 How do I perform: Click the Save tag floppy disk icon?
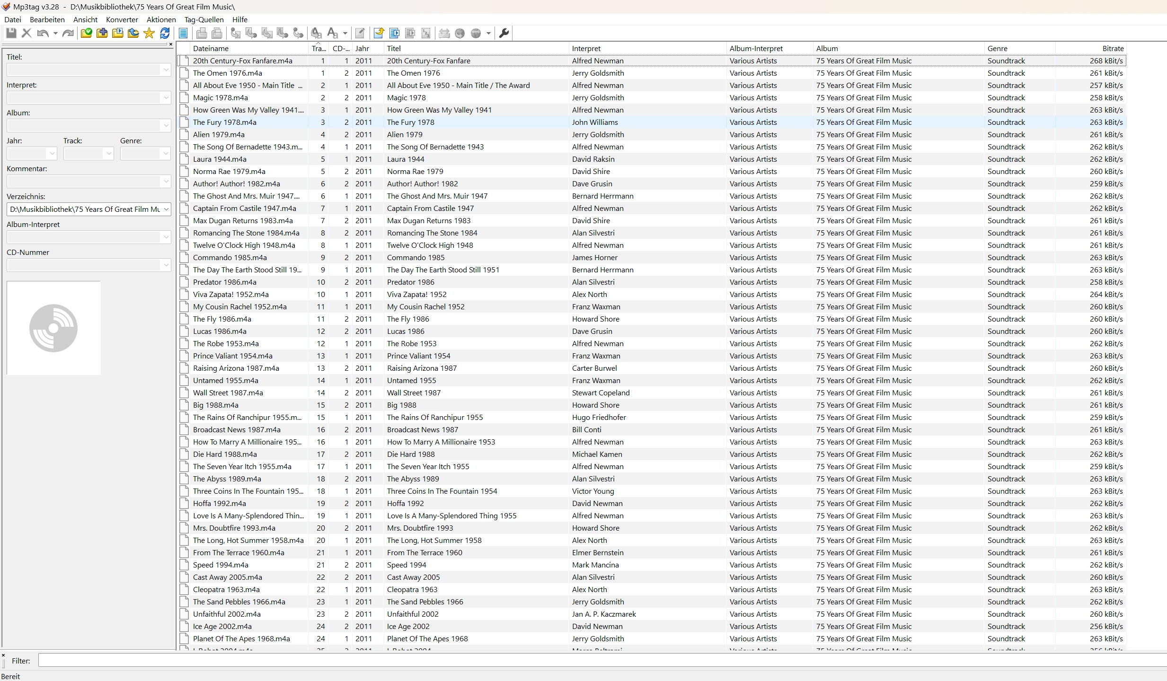[11, 33]
